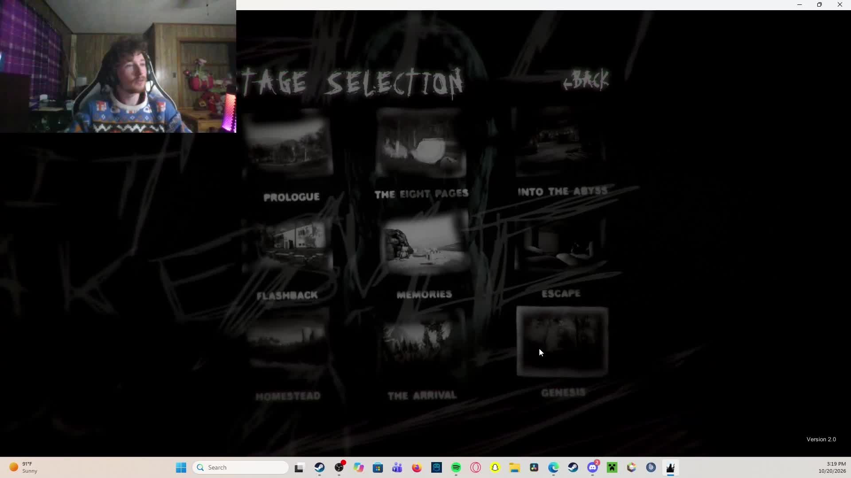This screenshot has height=478, width=851.
Task: Open Task View from taskbar
Action: click(299, 468)
